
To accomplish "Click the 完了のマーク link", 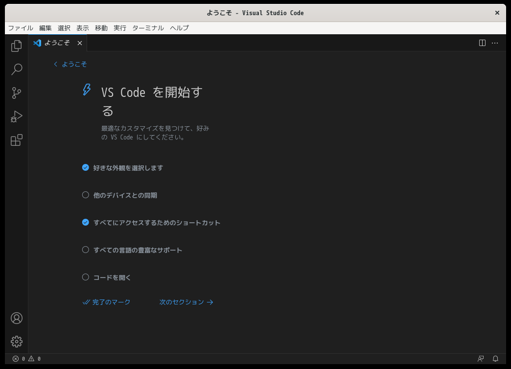I will pyautogui.click(x=106, y=302).
